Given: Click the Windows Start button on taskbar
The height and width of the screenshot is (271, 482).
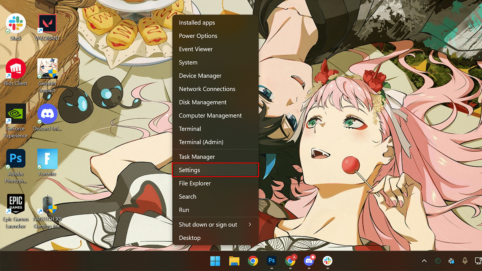Looking at the screenshot, I should coord(215,261).
